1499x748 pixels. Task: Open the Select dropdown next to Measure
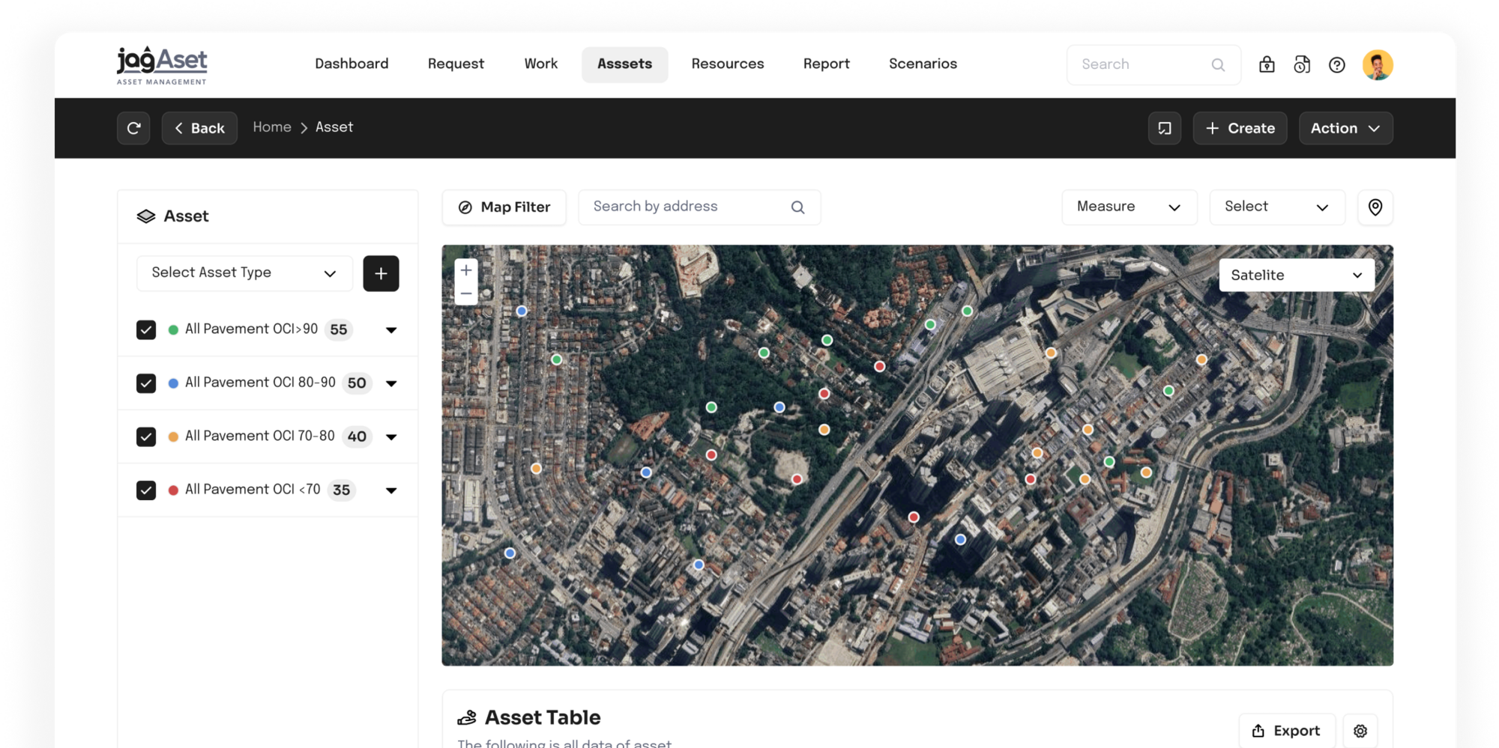click(x=1277, y=207)
